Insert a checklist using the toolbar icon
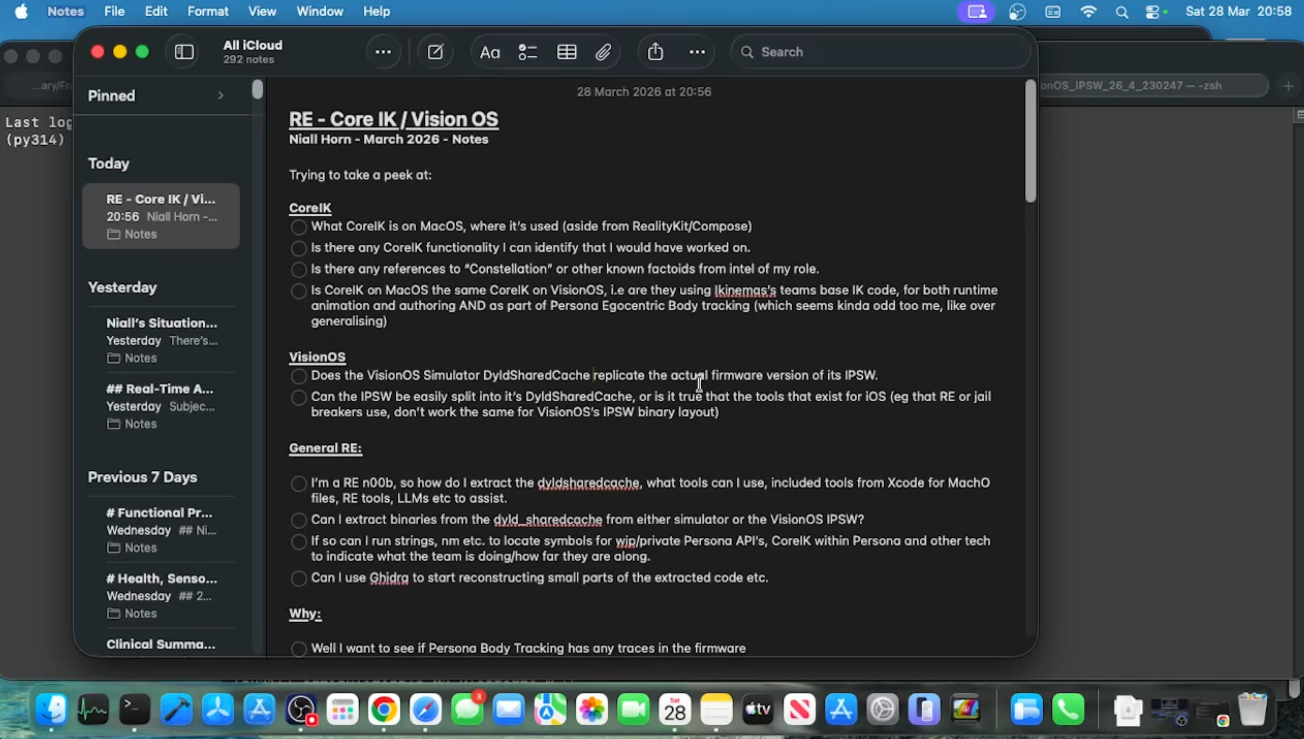This screenshot has width=1304, height=739. pyautogui.click(x=527, y=52)
